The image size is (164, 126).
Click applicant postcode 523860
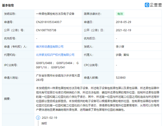[x=121, y=78]
